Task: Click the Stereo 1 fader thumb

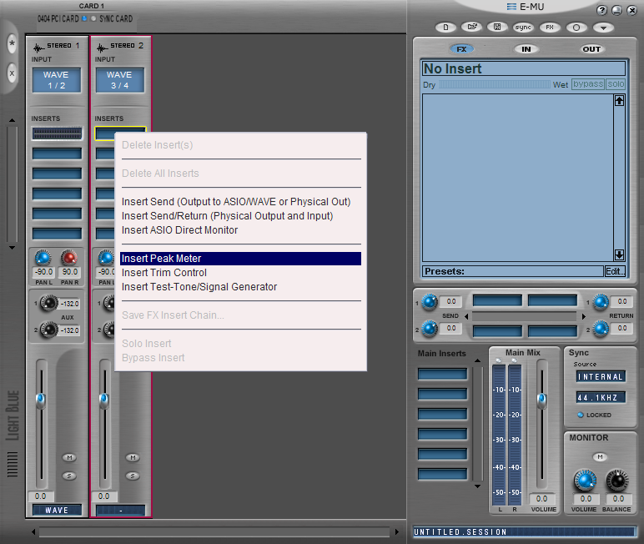Action: pos(41,400)
